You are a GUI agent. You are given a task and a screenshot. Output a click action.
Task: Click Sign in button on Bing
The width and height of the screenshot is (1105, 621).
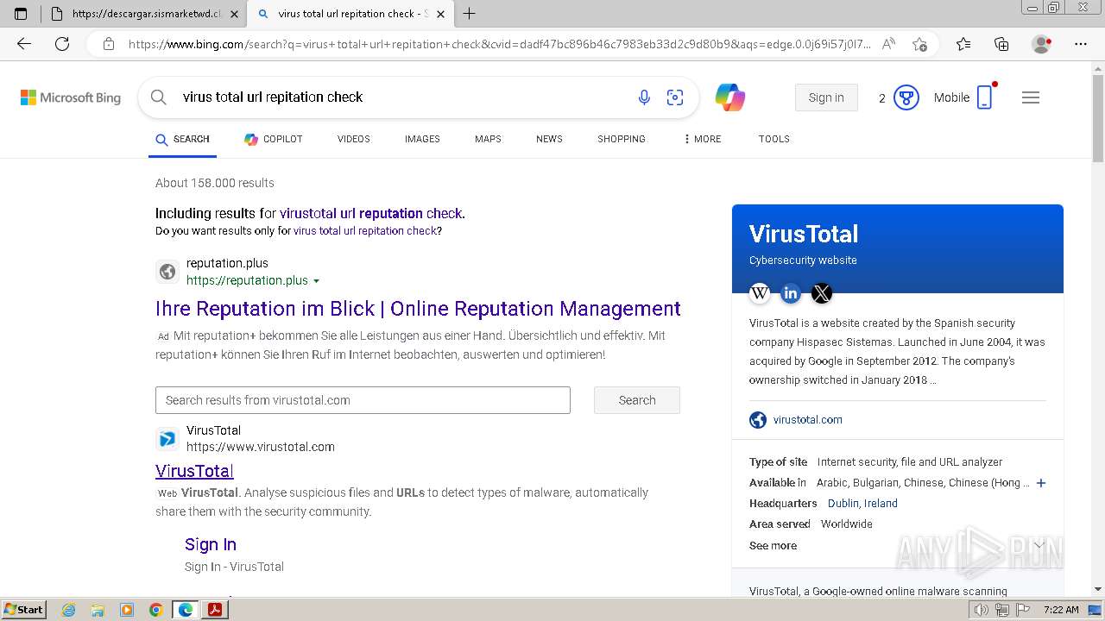[826, 97]
